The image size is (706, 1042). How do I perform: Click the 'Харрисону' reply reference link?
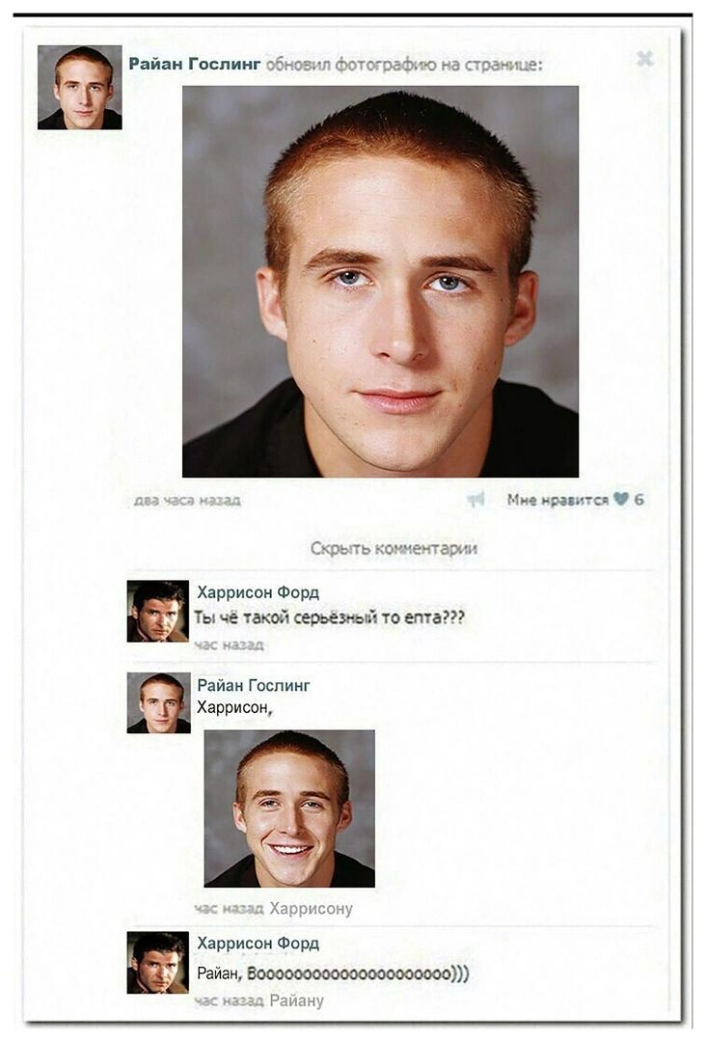(312, 908)
